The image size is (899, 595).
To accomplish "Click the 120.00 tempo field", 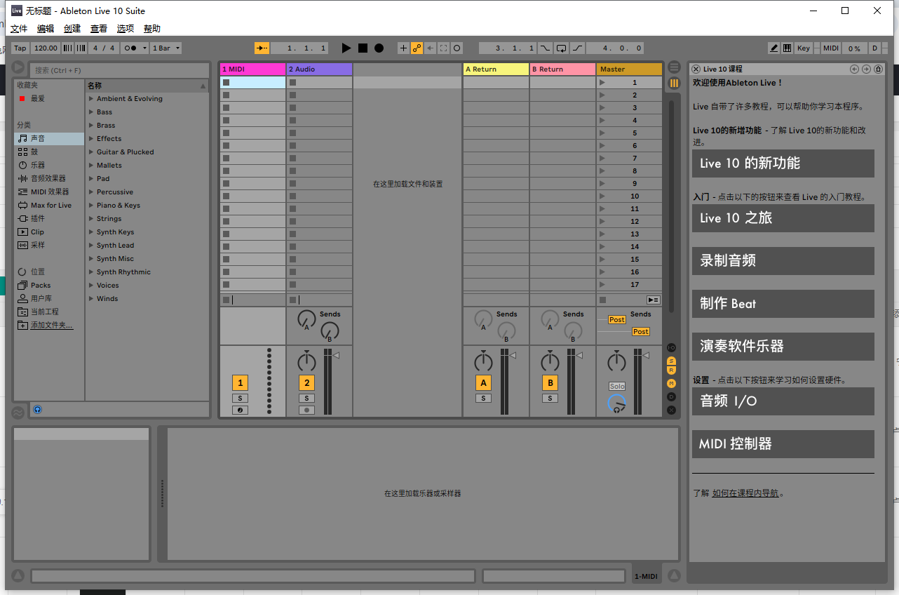I will click(x=46, y=48).
